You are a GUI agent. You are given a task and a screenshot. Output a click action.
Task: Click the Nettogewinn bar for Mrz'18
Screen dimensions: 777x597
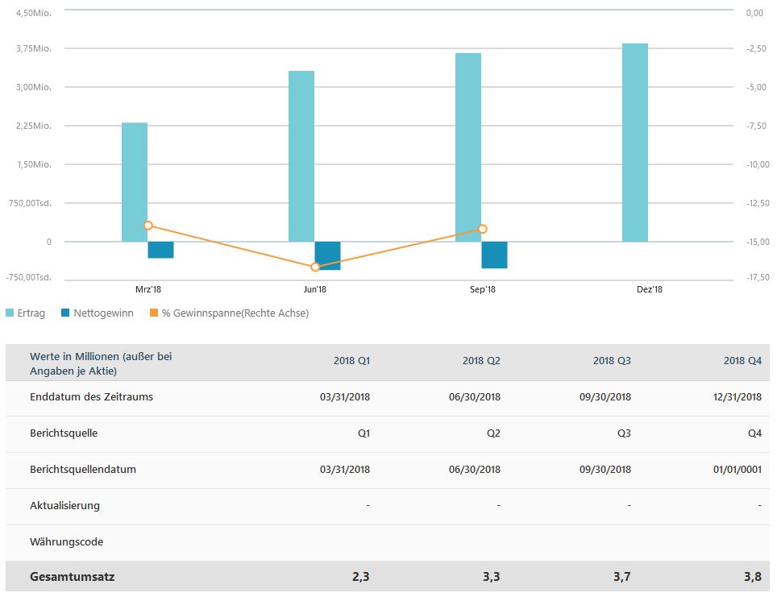tap(160, 250)
